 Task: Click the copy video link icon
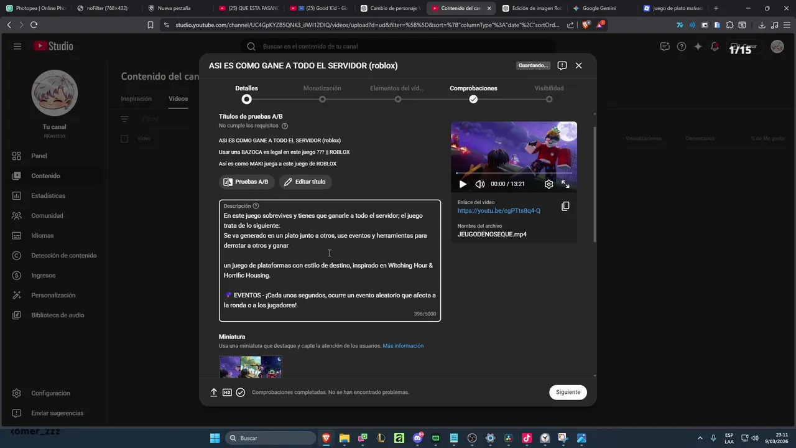[x=565, y=206]
